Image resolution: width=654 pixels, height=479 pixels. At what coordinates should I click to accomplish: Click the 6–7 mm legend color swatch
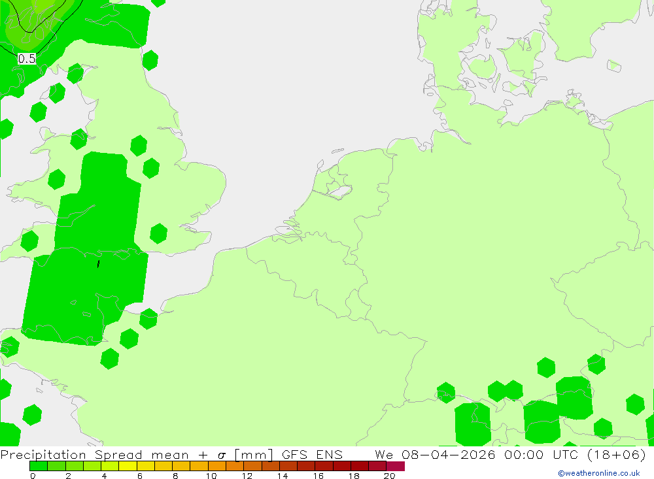coord(146,466)
